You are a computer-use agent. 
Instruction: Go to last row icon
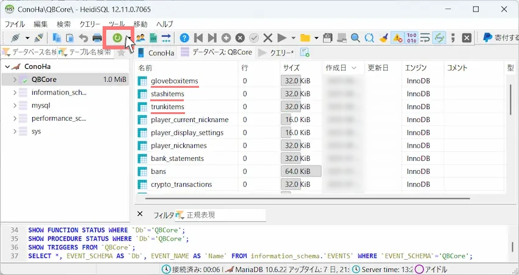point(212,38)
